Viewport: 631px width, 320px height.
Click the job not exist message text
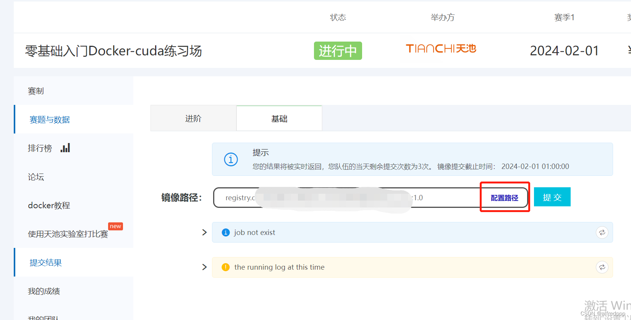[254, 232]
